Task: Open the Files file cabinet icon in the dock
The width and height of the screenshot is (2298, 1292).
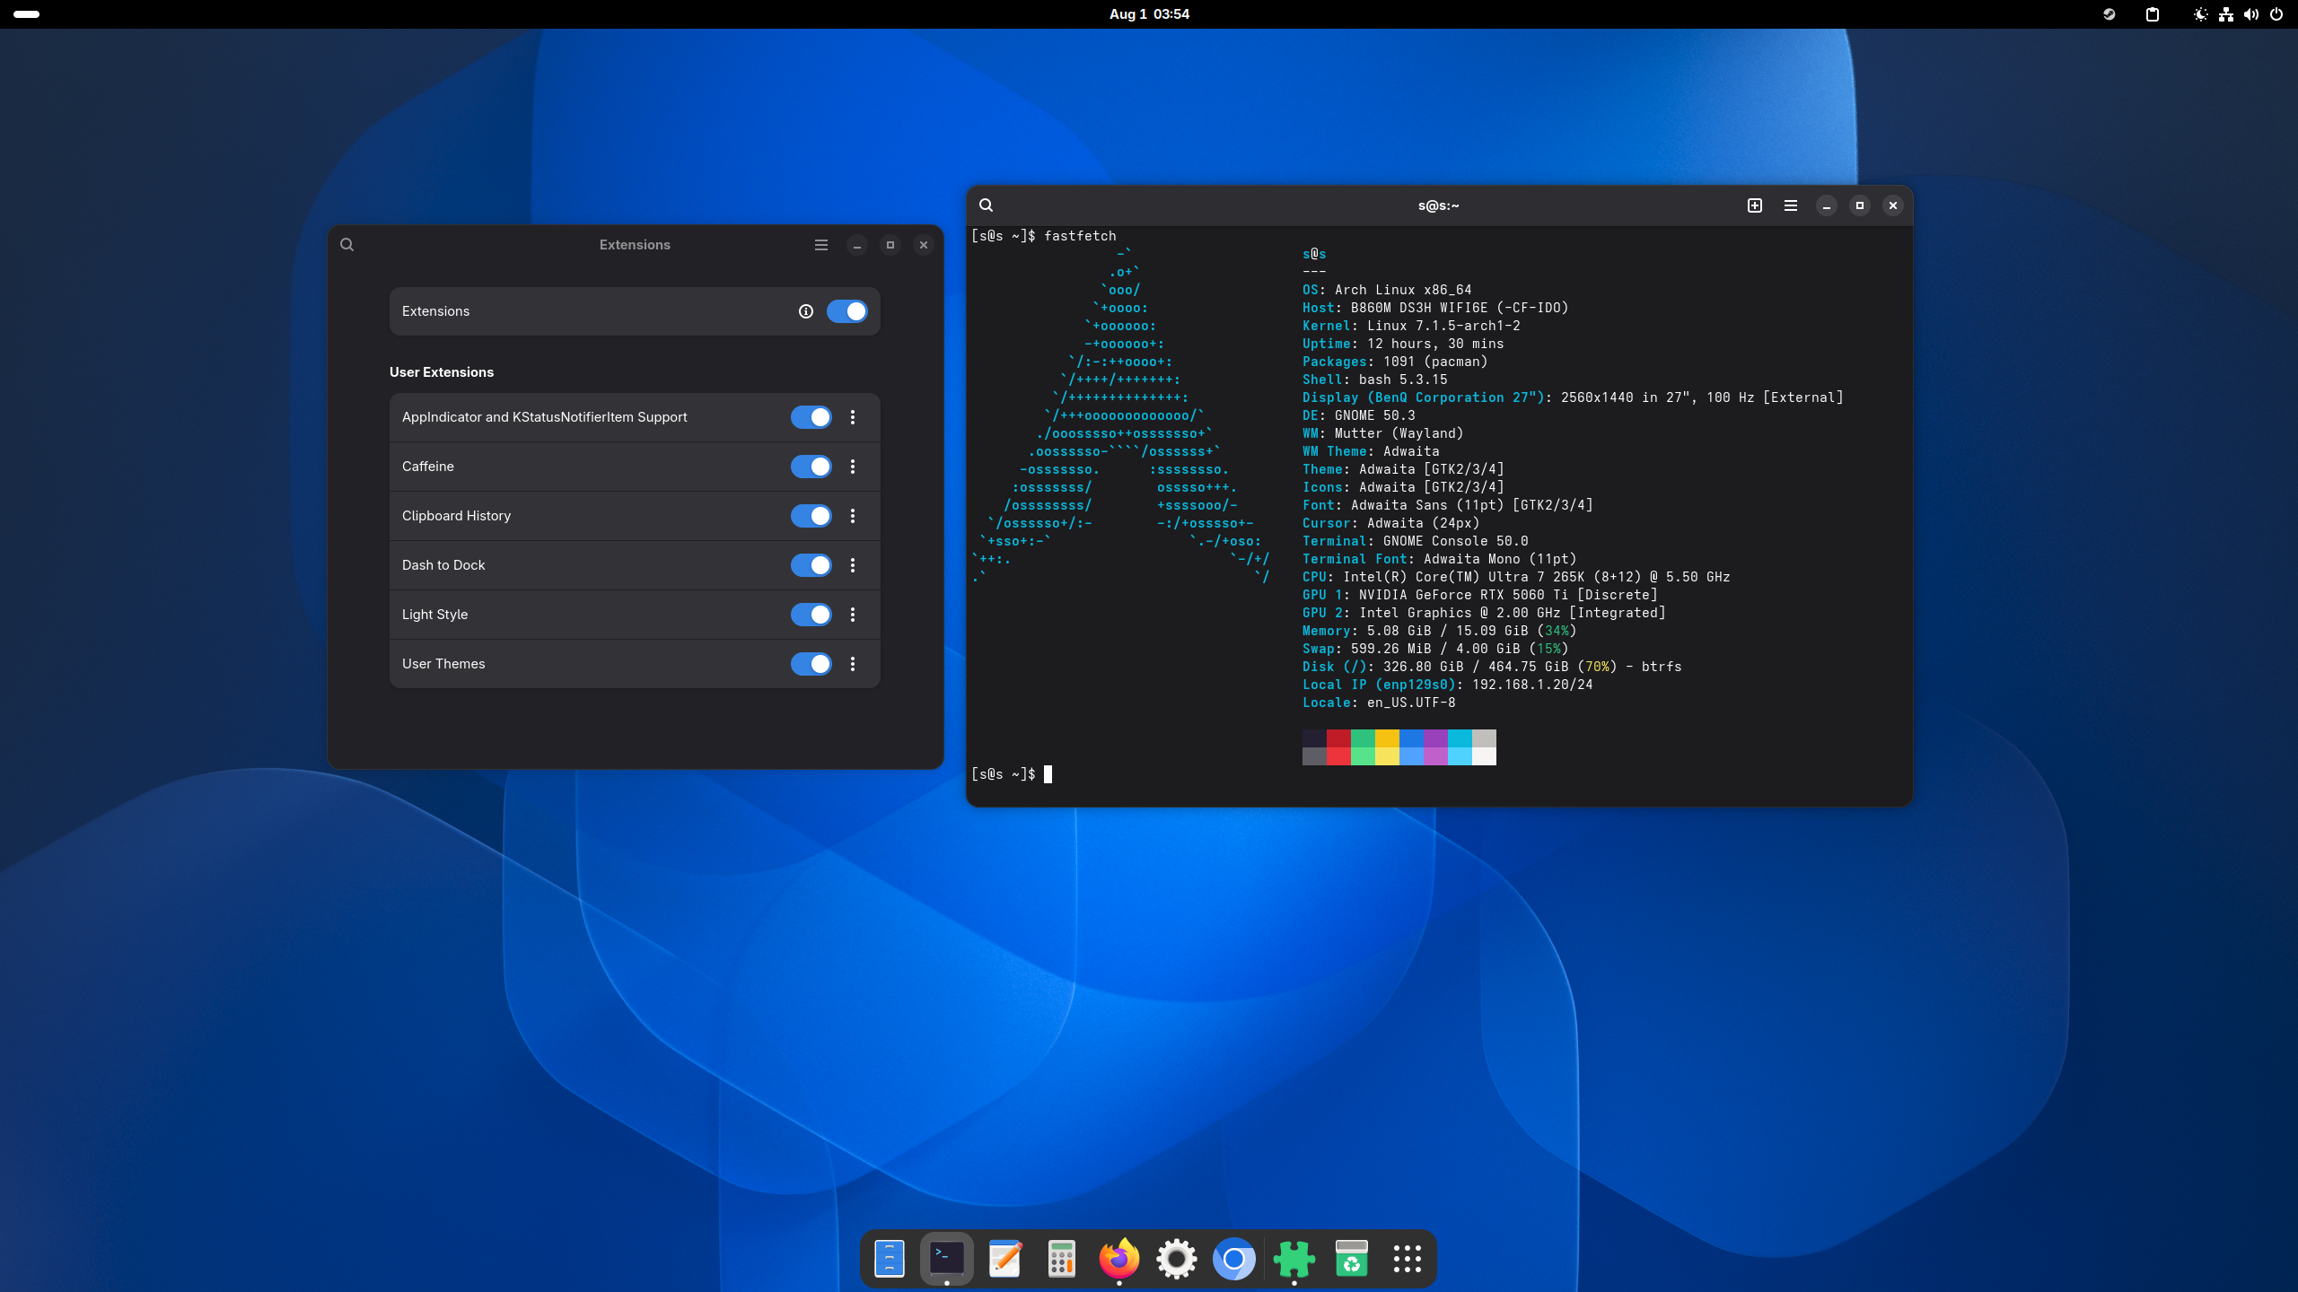Action: point(890,1259)
